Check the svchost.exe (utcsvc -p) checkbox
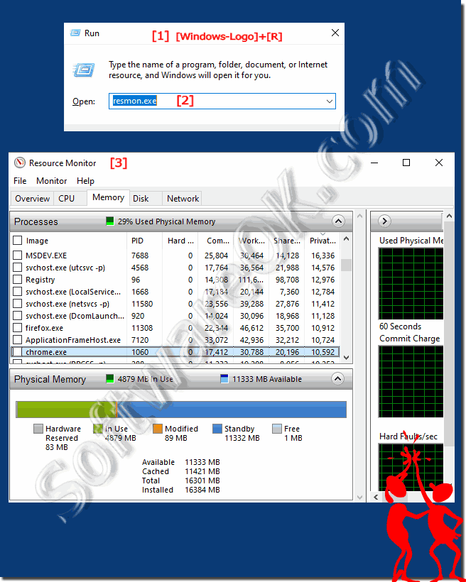The image size is (466, 582). click(x=18, y=268)
